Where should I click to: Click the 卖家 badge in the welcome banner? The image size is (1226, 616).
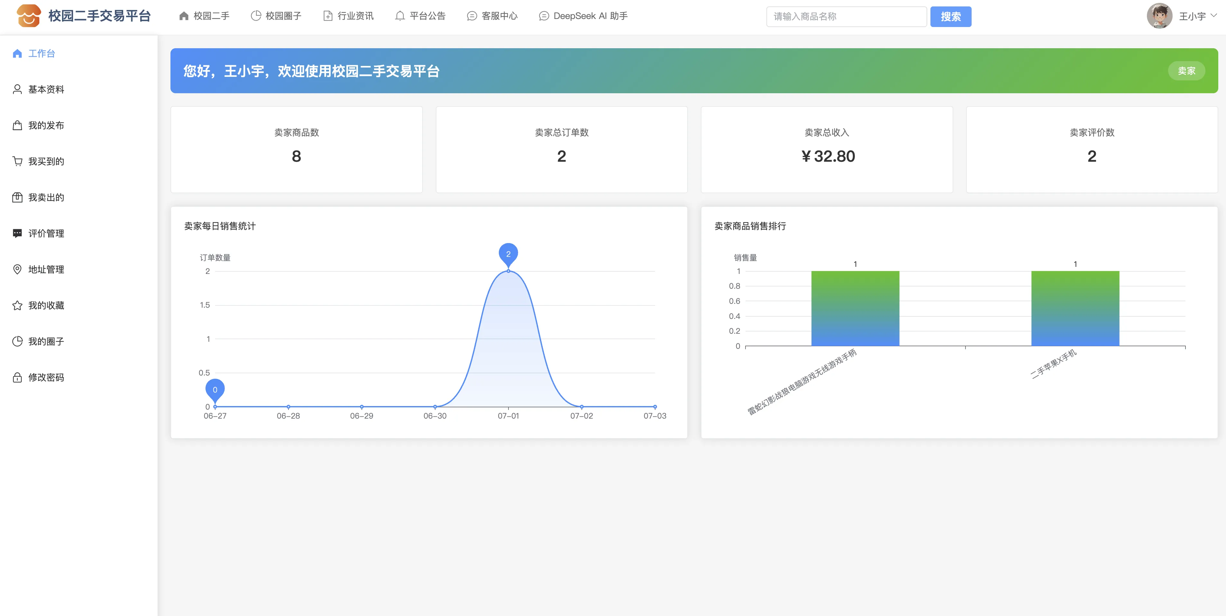[x=1186, y=71]
